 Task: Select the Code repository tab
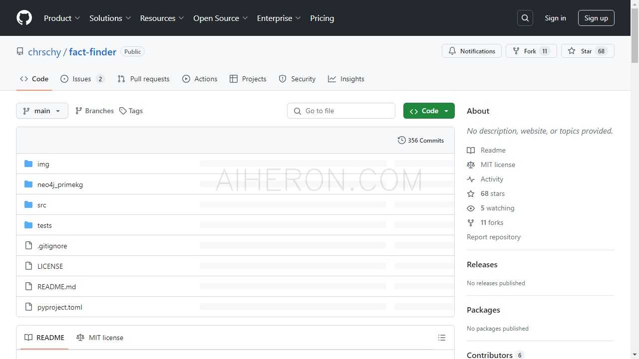click(34, 79)
